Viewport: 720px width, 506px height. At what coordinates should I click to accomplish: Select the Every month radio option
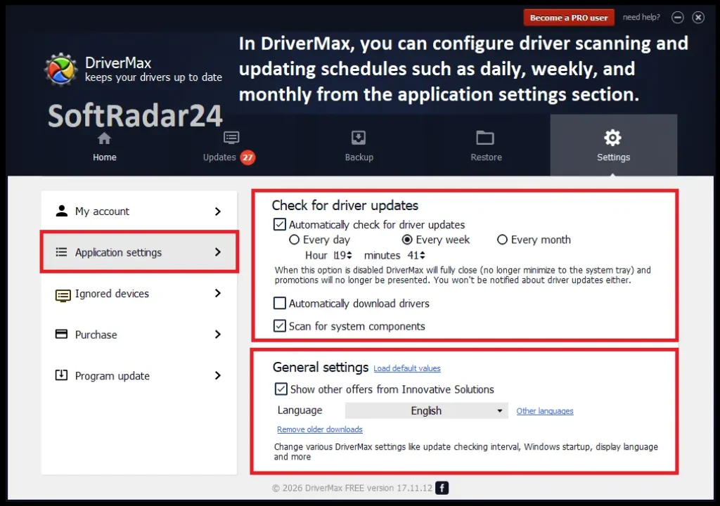[502, 240]
